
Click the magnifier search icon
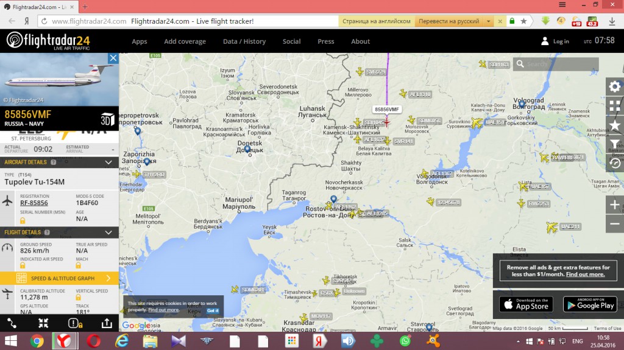point(520,64)
